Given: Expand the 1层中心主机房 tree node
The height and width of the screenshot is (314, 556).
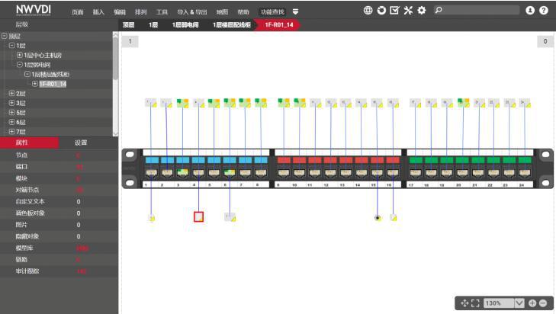Looking at the screenshot, I should click(x=20, y=55).
